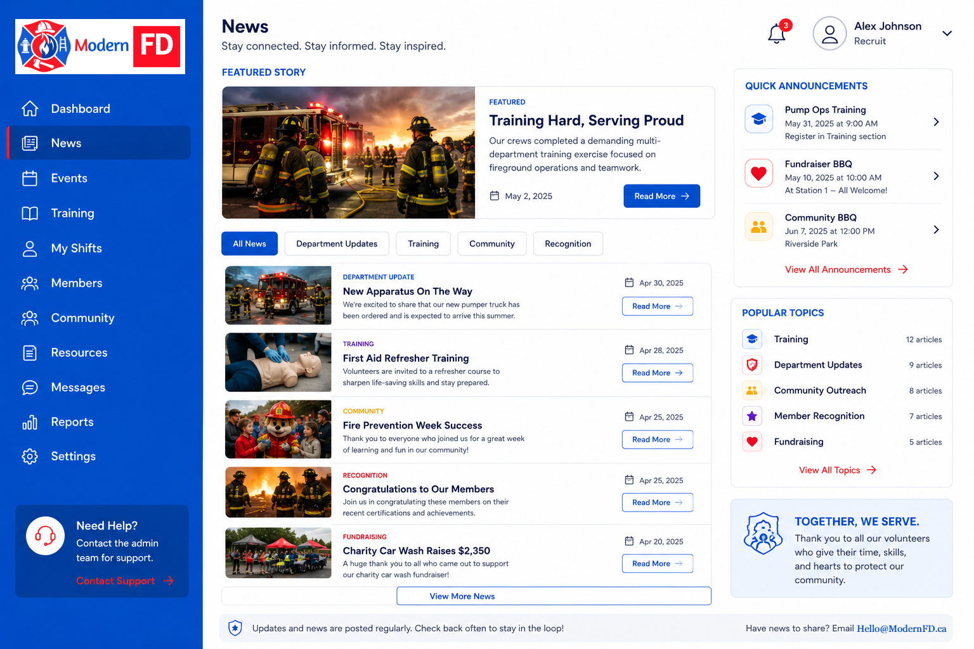Select the Department Updates filter tab
The width and height of the screenshot is (974, 649).
(x=337, y=243)
